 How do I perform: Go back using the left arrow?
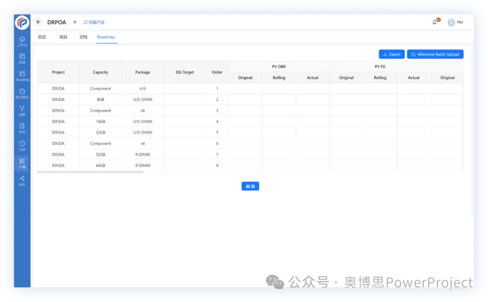point(38,22)
